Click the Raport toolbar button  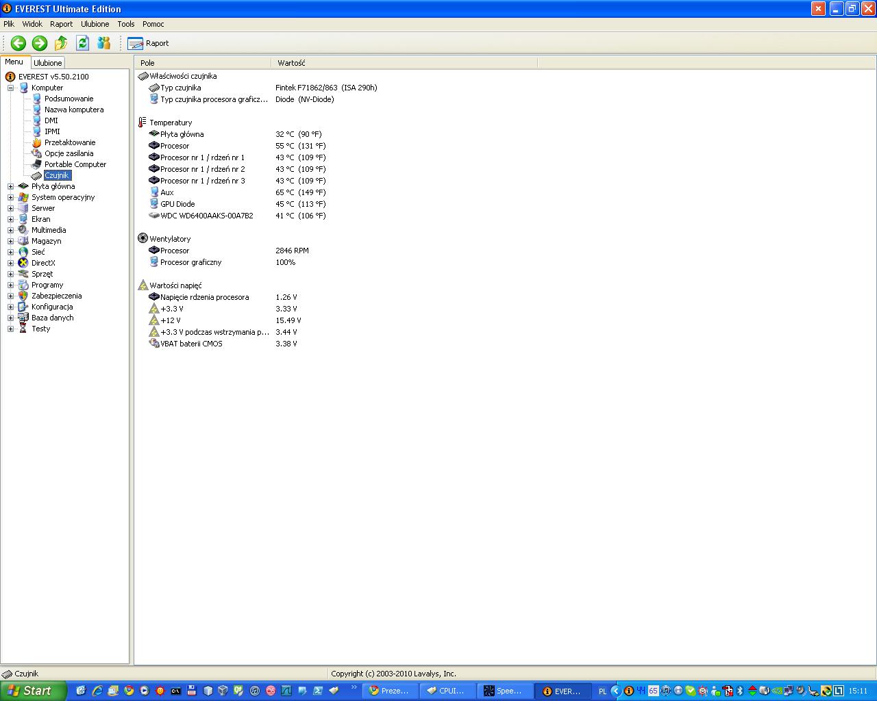click(149, 43)
